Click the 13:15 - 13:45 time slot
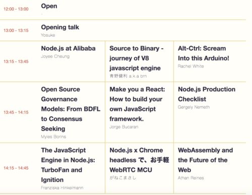Screen dimensions: 252x195 [x=16, y=61]
